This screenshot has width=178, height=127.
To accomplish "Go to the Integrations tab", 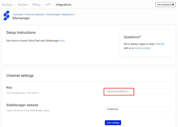I will [x=63, y=5].
